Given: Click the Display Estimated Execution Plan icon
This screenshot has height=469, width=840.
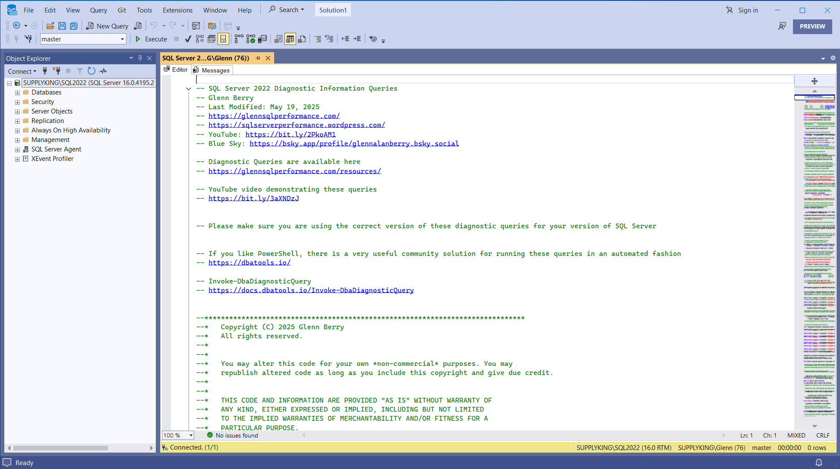Looking at the screenshot, I should click(x=200, y=39).
